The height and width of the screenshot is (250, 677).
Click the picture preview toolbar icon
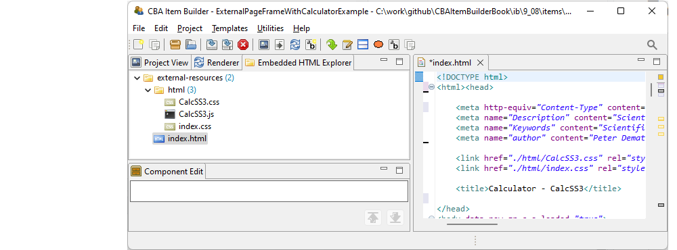[264, 45]
